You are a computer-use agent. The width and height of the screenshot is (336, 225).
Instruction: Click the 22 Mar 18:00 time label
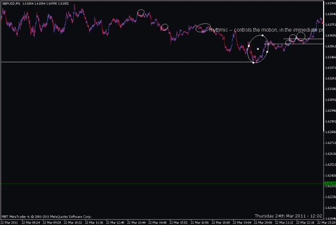[221, 223]
